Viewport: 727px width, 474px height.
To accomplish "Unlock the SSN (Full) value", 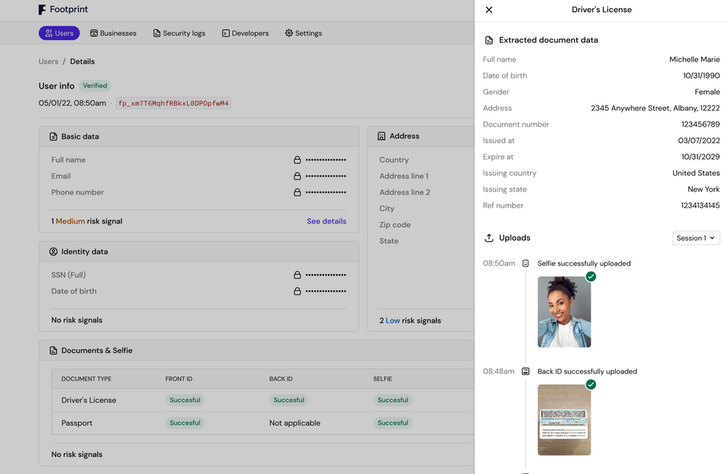I will 298,275.
